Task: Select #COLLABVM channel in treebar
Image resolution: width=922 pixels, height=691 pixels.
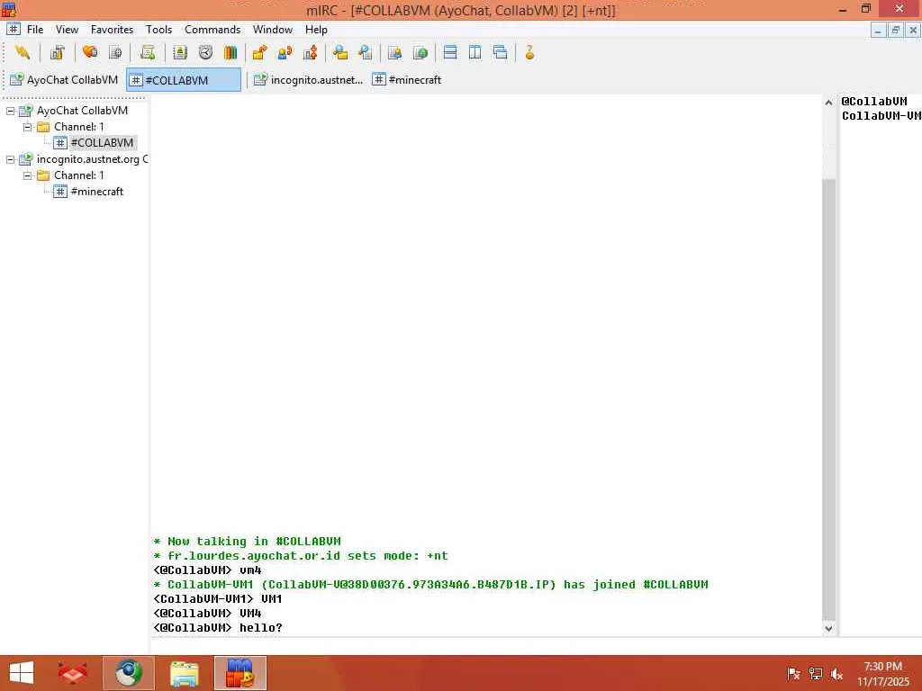Action: 102,143
